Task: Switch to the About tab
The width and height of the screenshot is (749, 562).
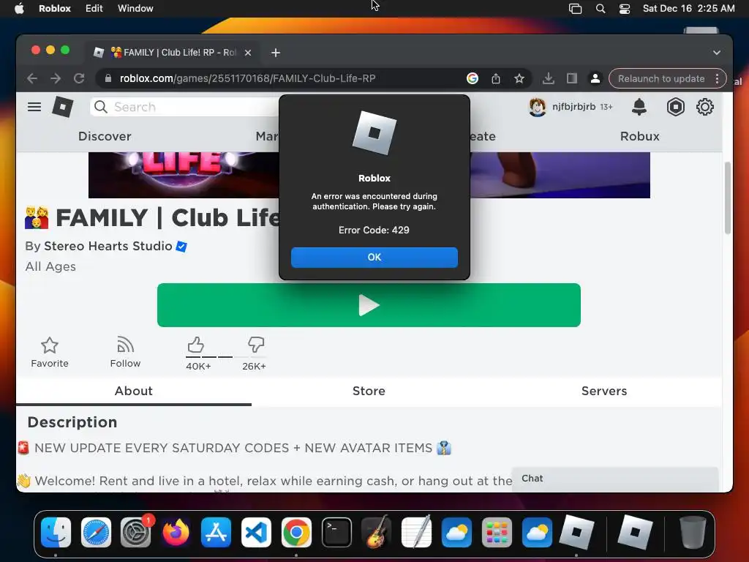Action: [134, 391]
